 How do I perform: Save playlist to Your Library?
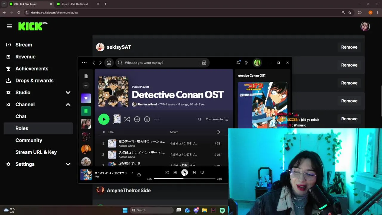click(137, 119)
